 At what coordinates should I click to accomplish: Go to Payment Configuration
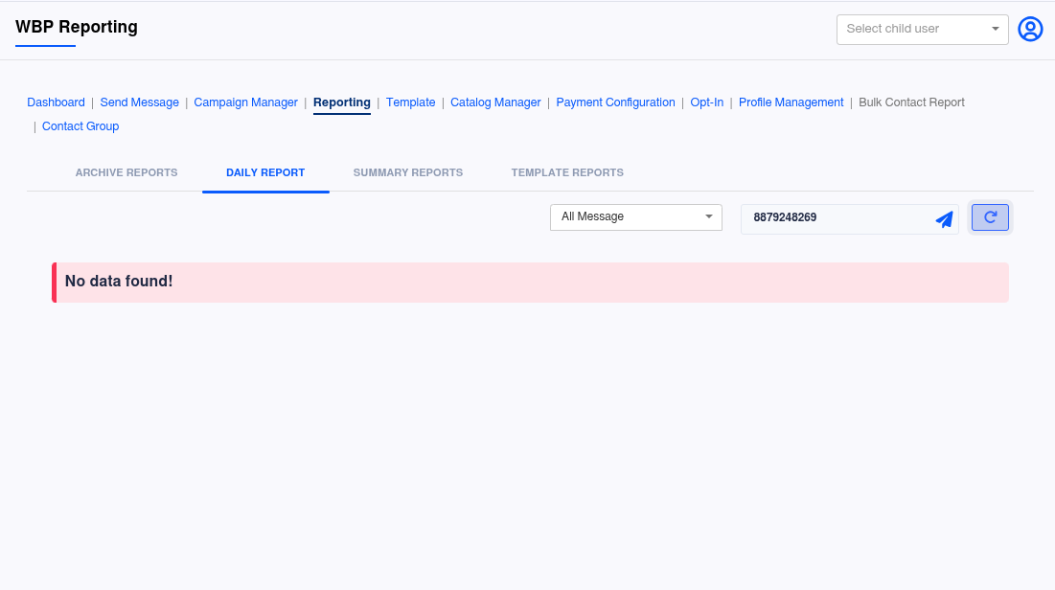(615, 102)
